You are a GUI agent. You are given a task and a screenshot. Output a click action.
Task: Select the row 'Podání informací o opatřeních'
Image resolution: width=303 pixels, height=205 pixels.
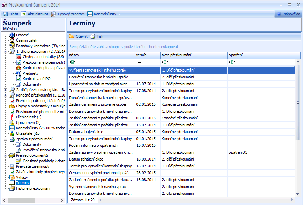(182, 145)
